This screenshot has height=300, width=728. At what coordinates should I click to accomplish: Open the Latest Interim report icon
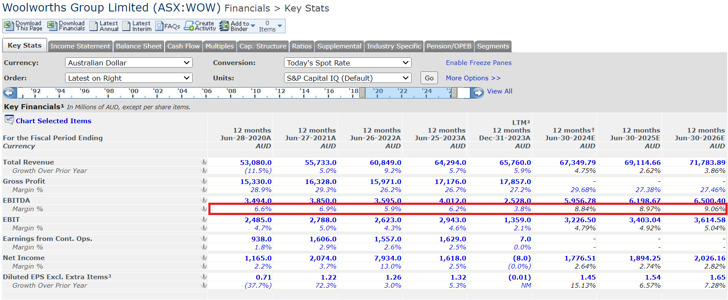tap(126, 26)
